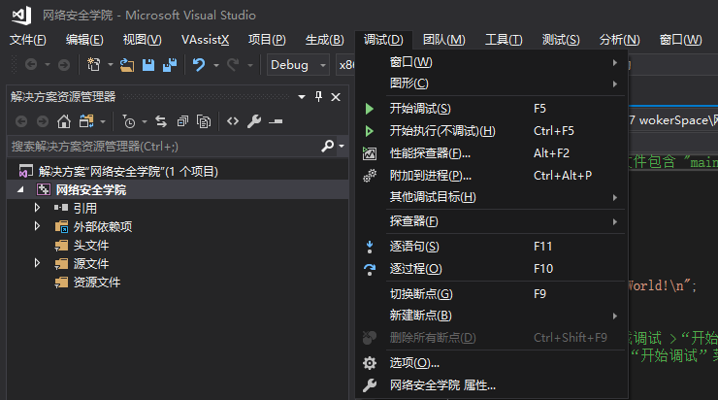
Task: Open the 测试(S) menu
Action: 561,40
